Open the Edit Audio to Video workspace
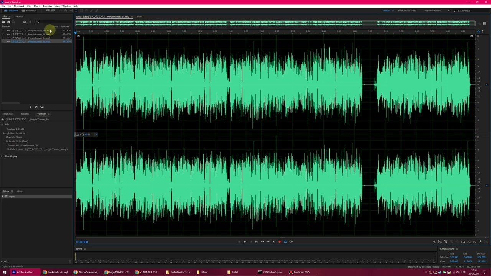491x276 pixels. (407, 11)
